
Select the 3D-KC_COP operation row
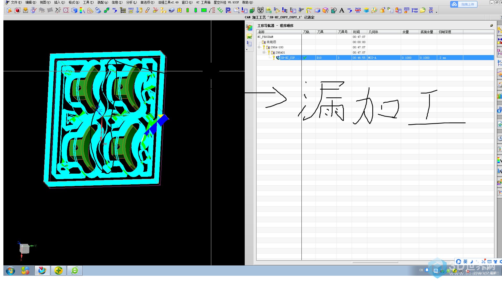375,58
